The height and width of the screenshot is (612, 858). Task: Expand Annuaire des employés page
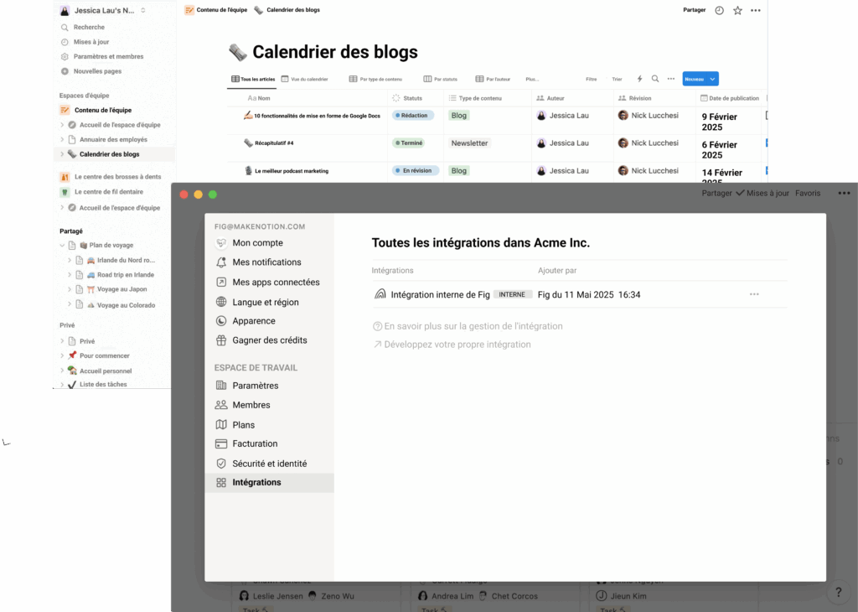(62, 140)
